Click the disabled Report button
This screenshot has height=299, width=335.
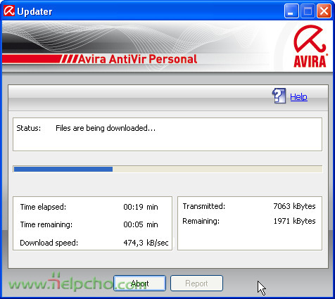tap(196, 284)
